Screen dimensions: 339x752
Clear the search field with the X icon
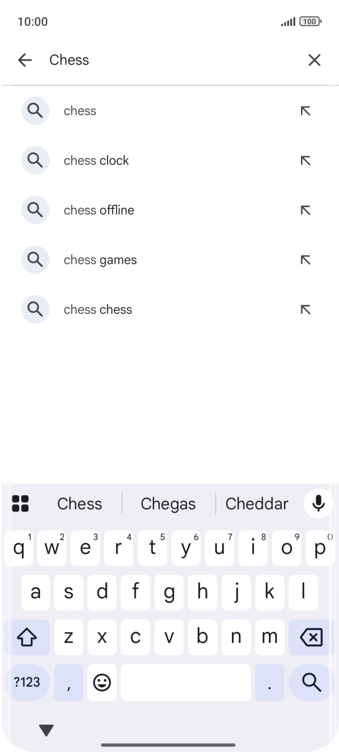(314, 60)
